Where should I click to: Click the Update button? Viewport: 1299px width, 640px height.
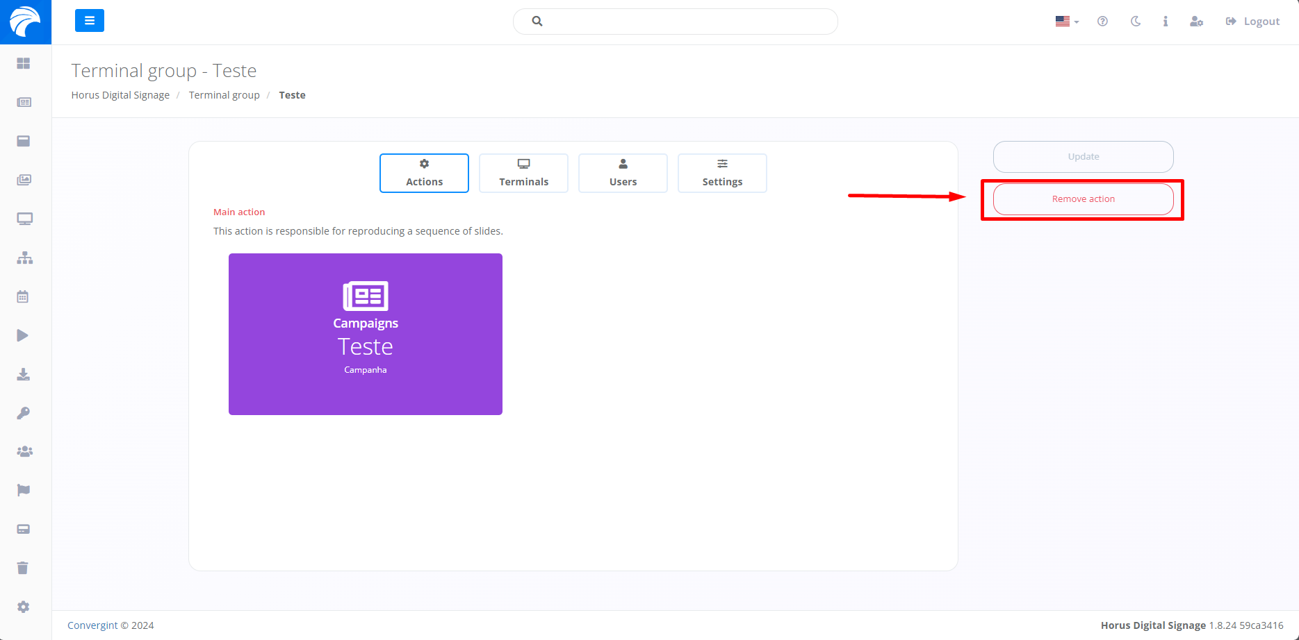click(1083, 157)
